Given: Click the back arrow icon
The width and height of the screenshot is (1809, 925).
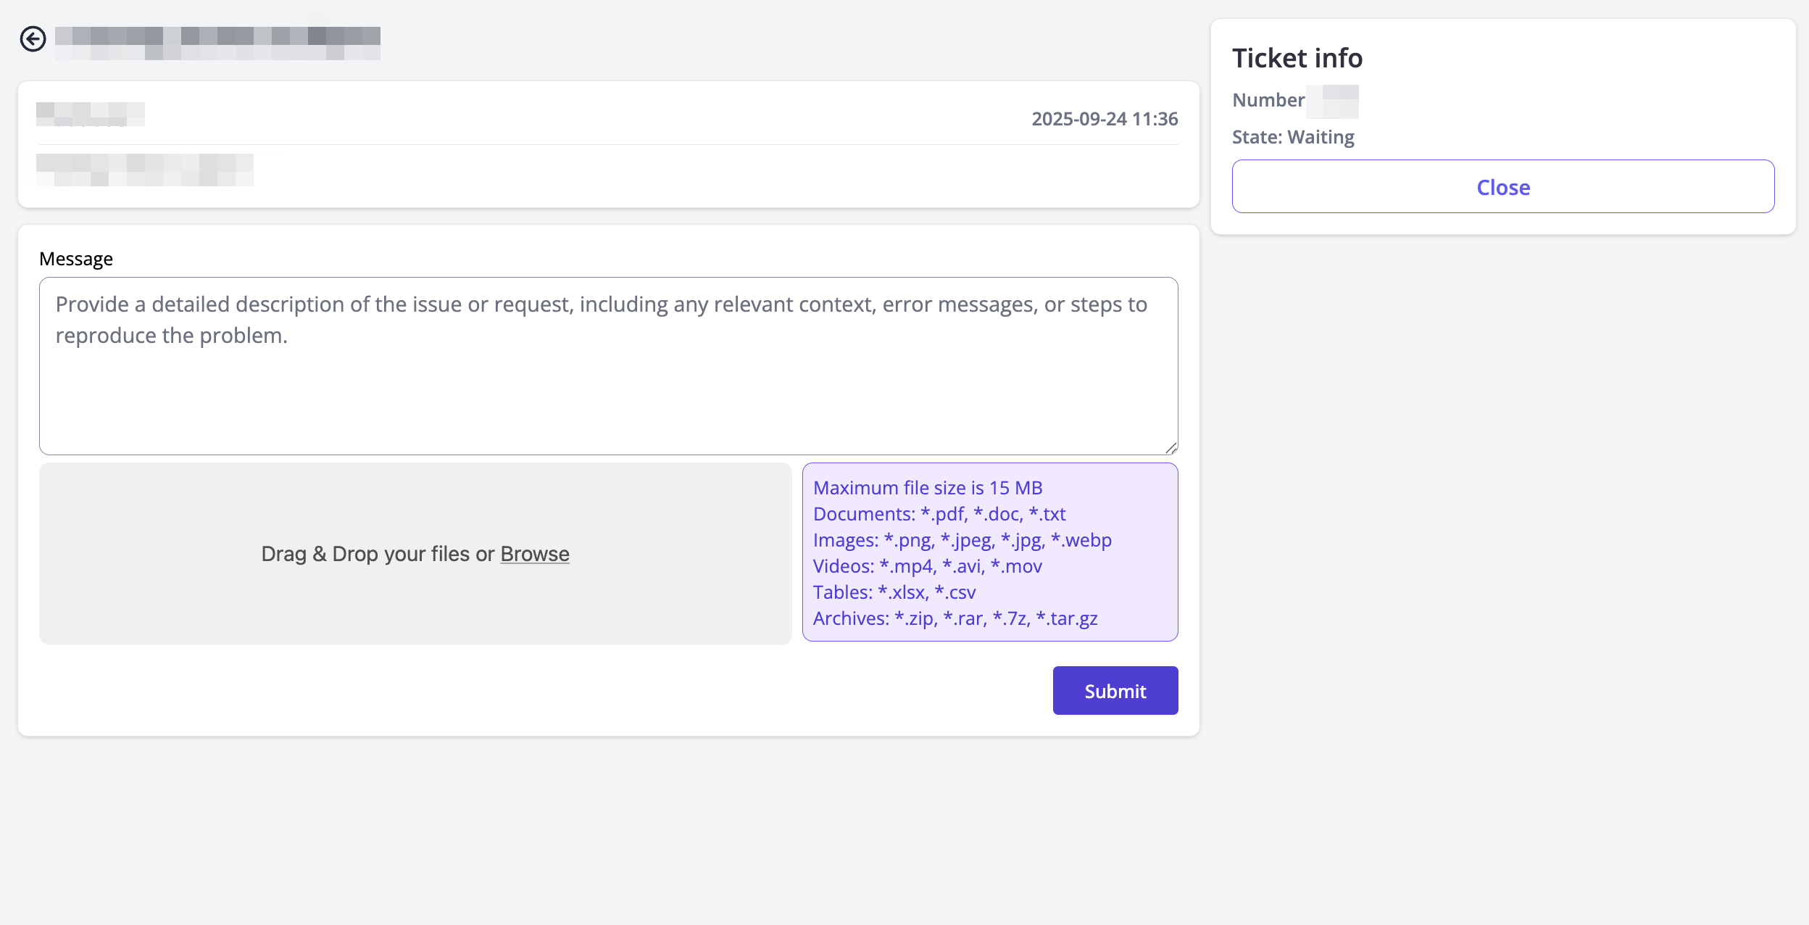Looking at the screenshot, I should point(33,39).
